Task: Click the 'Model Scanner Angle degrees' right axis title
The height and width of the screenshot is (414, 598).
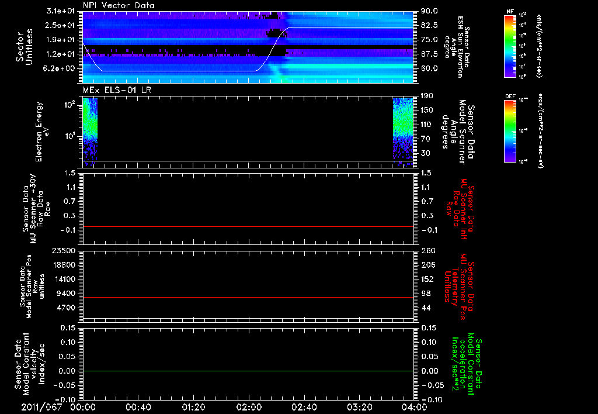Action: pos(458,132)
